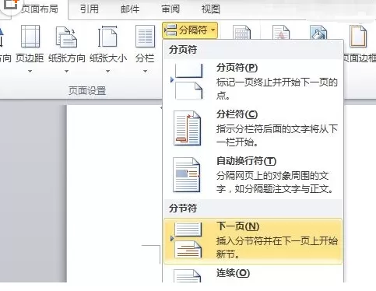Select the 连续(O) continuous section break
Screen dimensions: 376x291
(253, 275)
